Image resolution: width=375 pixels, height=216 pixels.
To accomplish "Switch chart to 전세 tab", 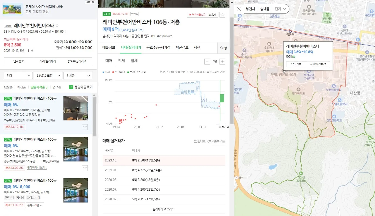I will pos(121,61).
